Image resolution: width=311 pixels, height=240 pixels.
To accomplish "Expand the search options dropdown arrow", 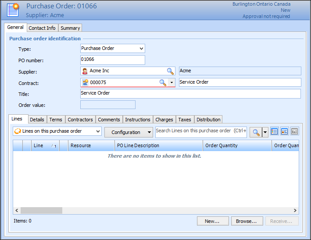I will click(x=265, y=132).
